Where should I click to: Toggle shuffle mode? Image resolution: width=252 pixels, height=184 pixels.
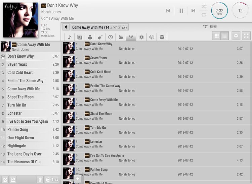(x=204, y=7)
